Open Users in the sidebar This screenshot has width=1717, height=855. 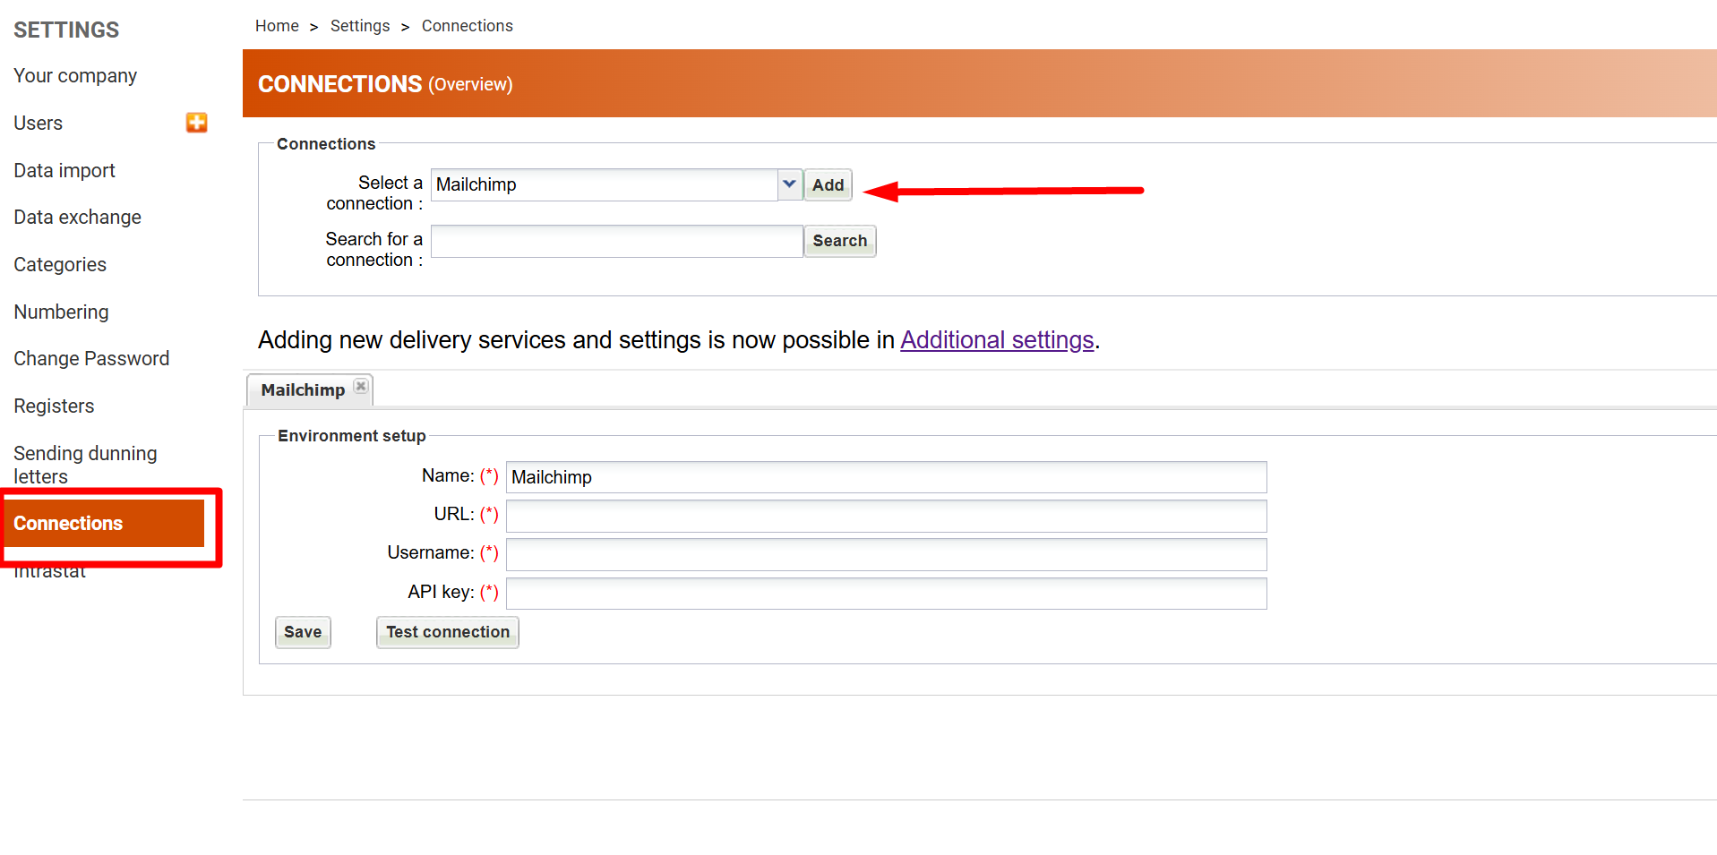click(x=39, y=124)
